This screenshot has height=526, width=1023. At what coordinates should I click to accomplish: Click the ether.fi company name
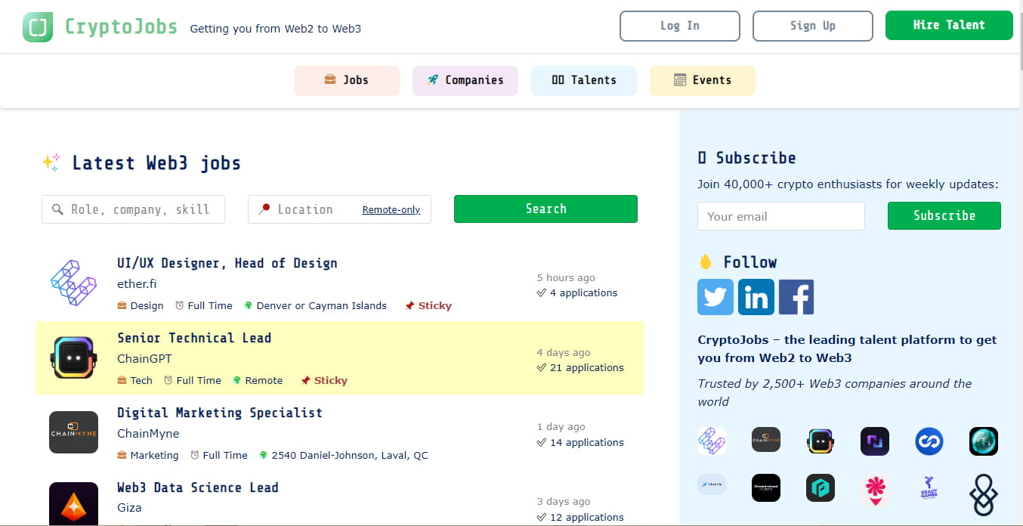pyautogui.click(x=137, y=284)
